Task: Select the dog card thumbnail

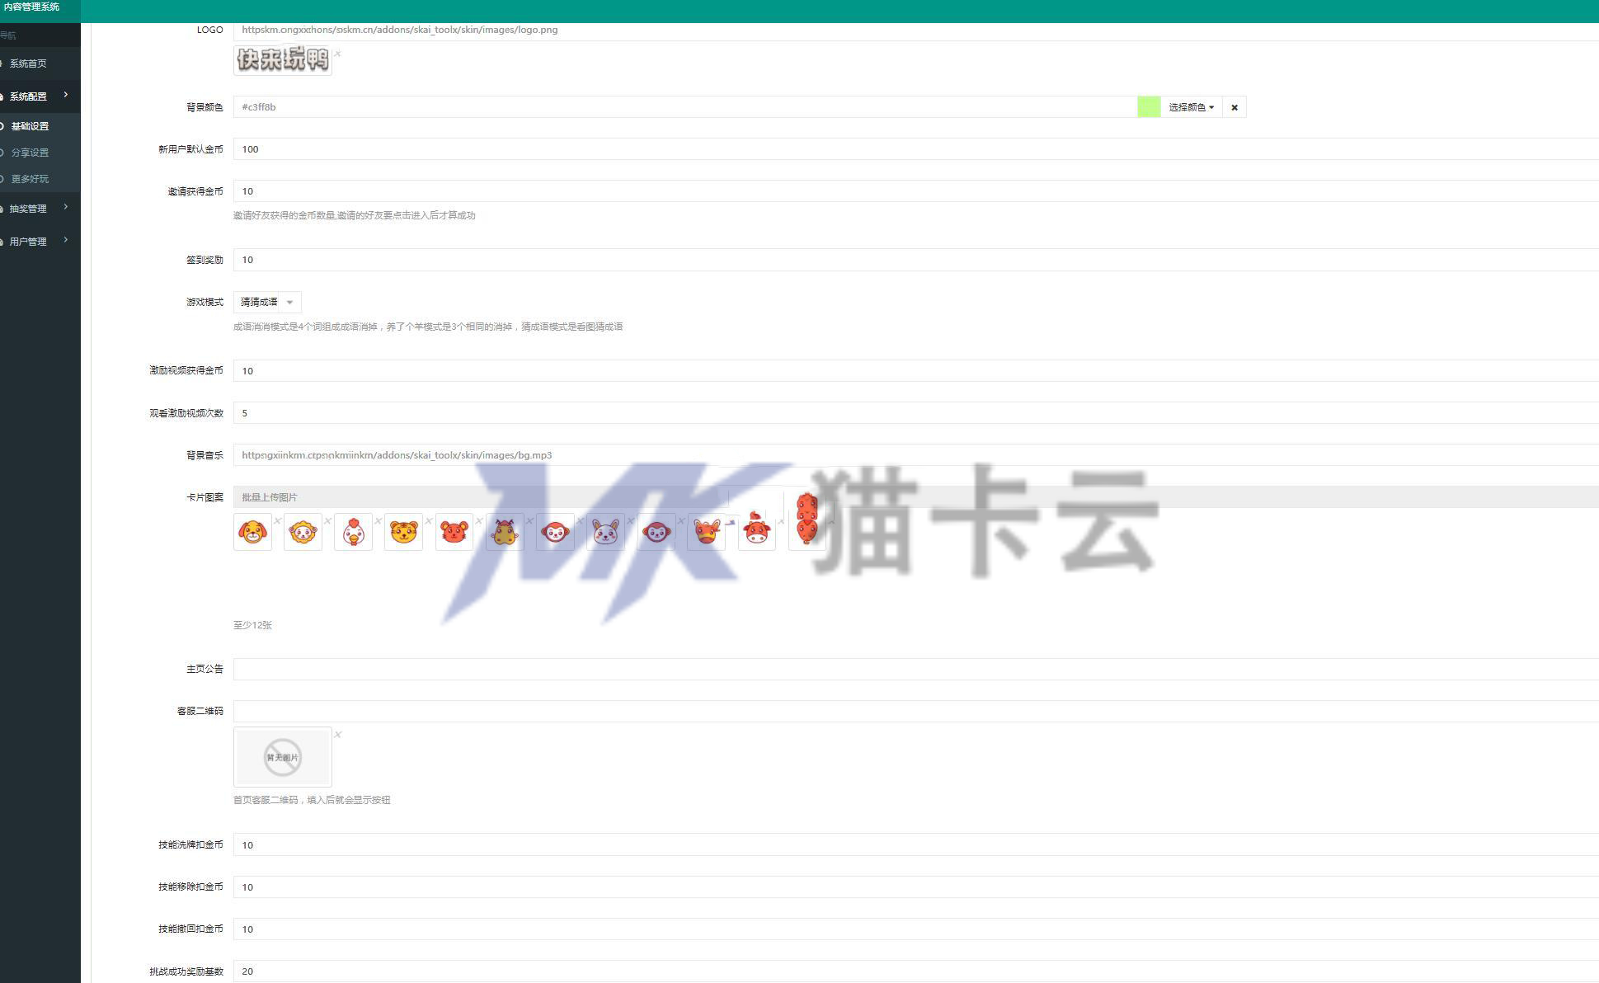Action: (x=252, y=532)
